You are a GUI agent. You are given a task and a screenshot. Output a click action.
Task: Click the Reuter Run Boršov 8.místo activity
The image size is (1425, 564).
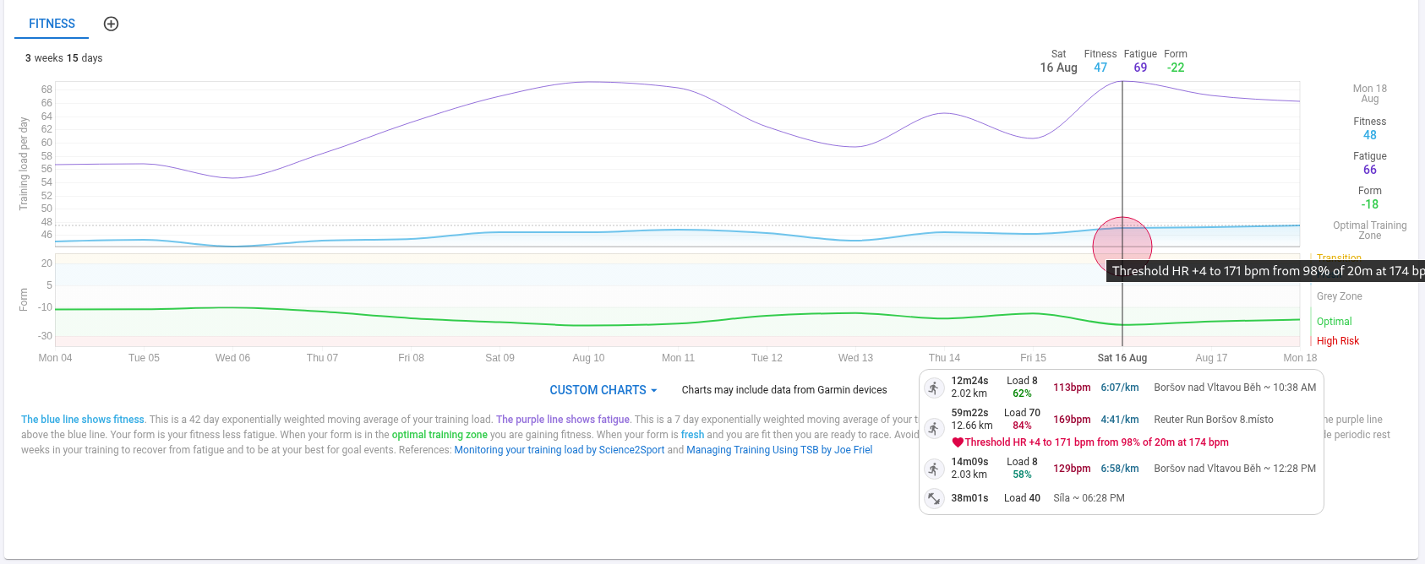tap(1213, 420)
